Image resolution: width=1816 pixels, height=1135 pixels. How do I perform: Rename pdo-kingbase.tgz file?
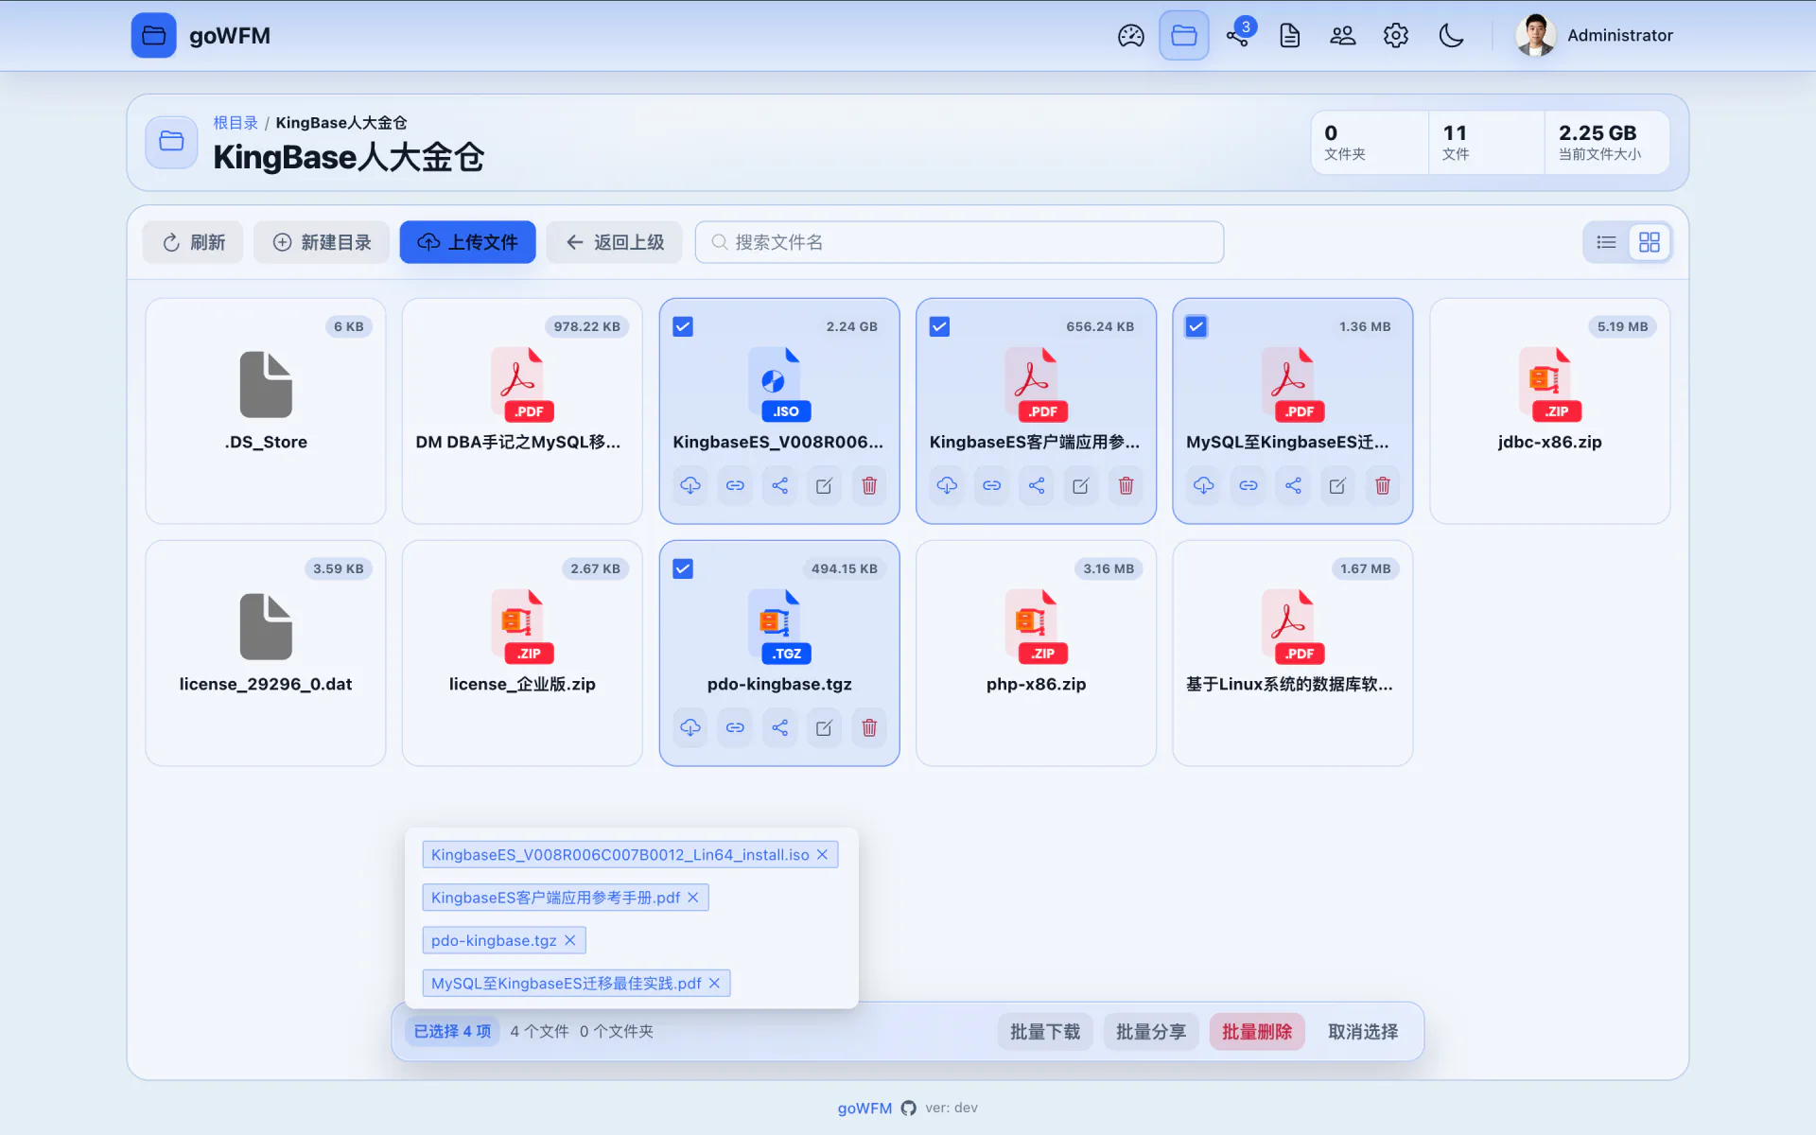click(824, 728)
